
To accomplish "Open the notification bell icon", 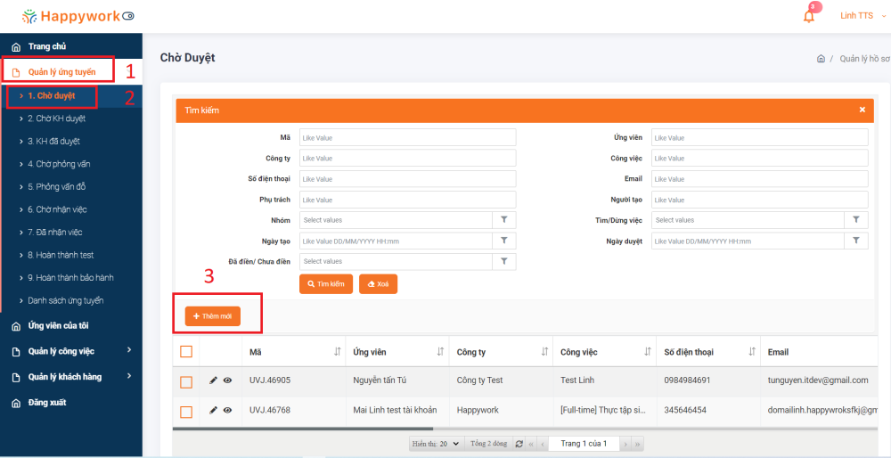I will [809, 16].
